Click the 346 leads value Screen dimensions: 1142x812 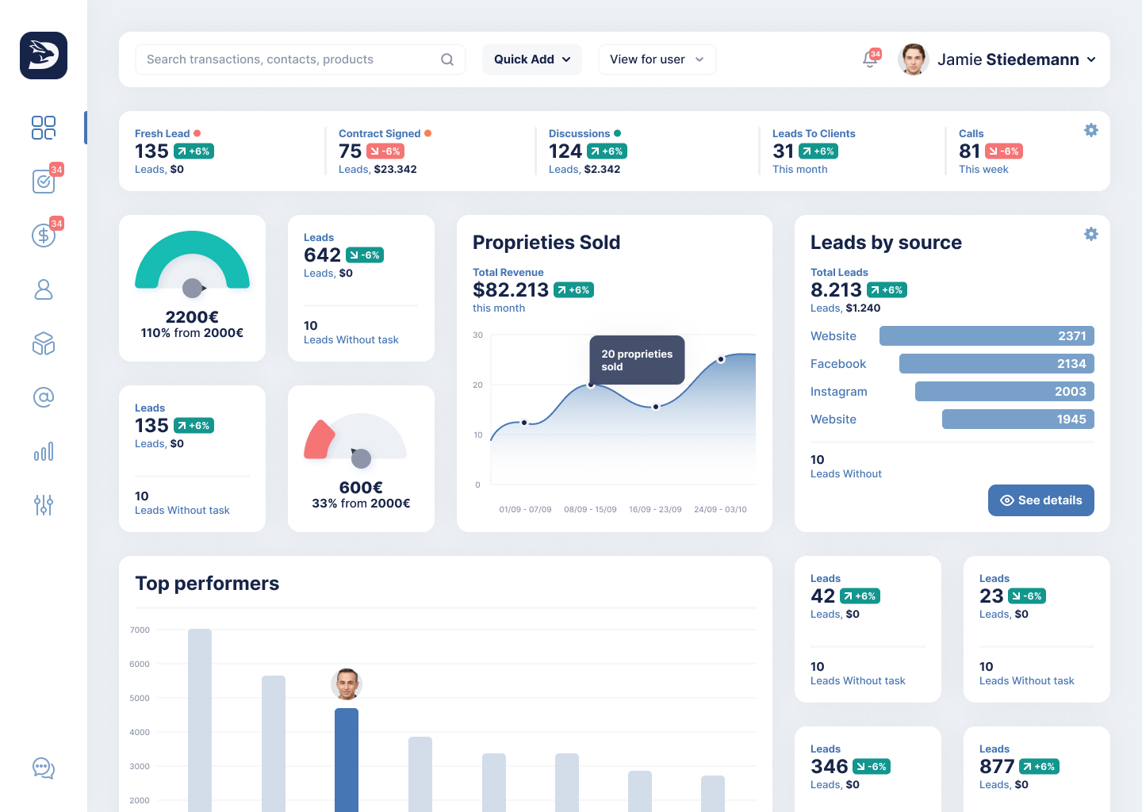click(x=830, y=766)
